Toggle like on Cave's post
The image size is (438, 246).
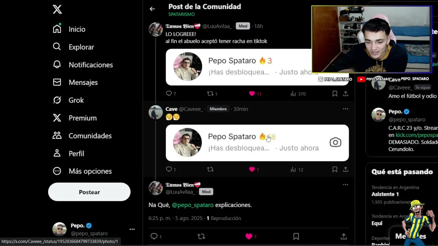tap(254, 169)
